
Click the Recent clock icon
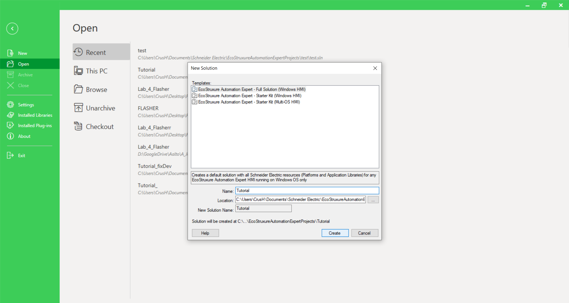(78, 52)
